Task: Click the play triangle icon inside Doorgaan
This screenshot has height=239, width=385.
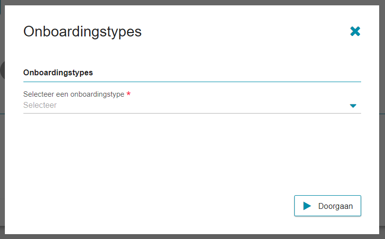Action: [x=307, y=206]
